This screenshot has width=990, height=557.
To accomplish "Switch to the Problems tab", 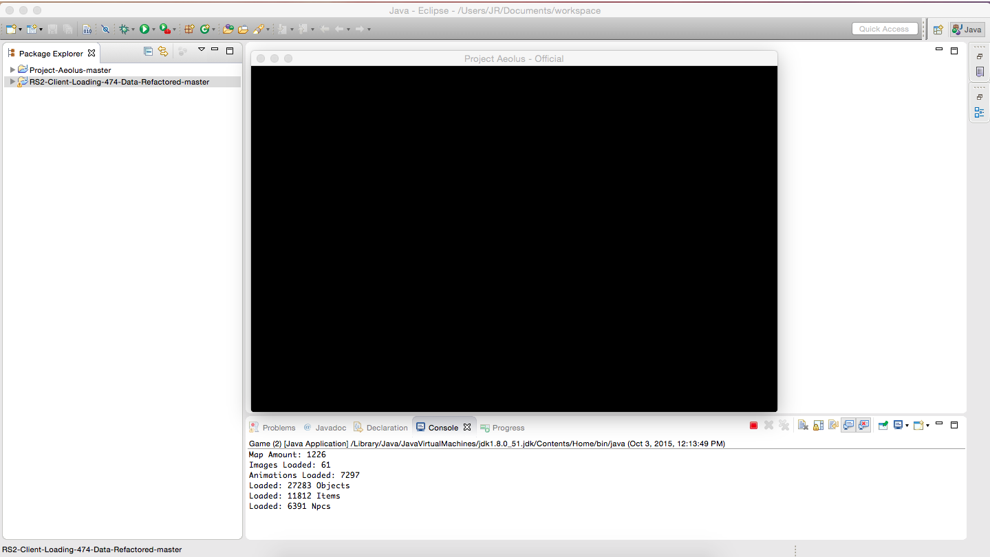I will (x=272, y=427).
